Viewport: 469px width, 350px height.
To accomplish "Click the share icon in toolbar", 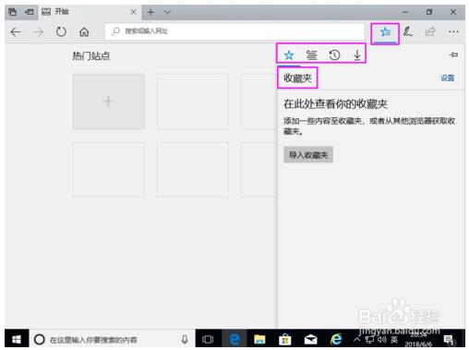I will click(430, 31).
